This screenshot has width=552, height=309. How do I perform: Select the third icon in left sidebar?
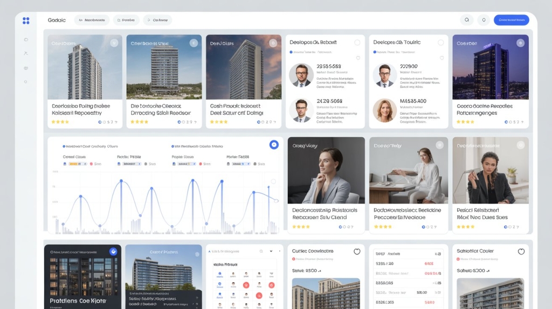(x=26, y=68)
